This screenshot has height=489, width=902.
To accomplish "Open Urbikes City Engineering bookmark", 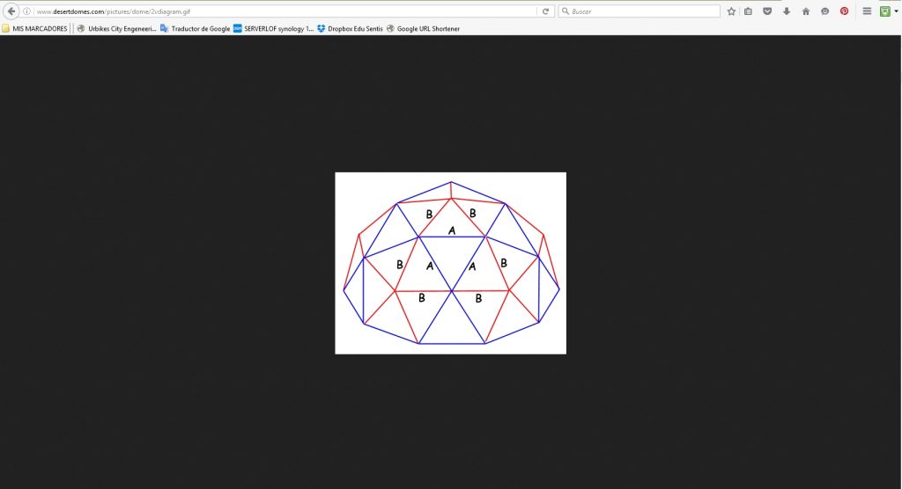I will click(x=116, y=28).
